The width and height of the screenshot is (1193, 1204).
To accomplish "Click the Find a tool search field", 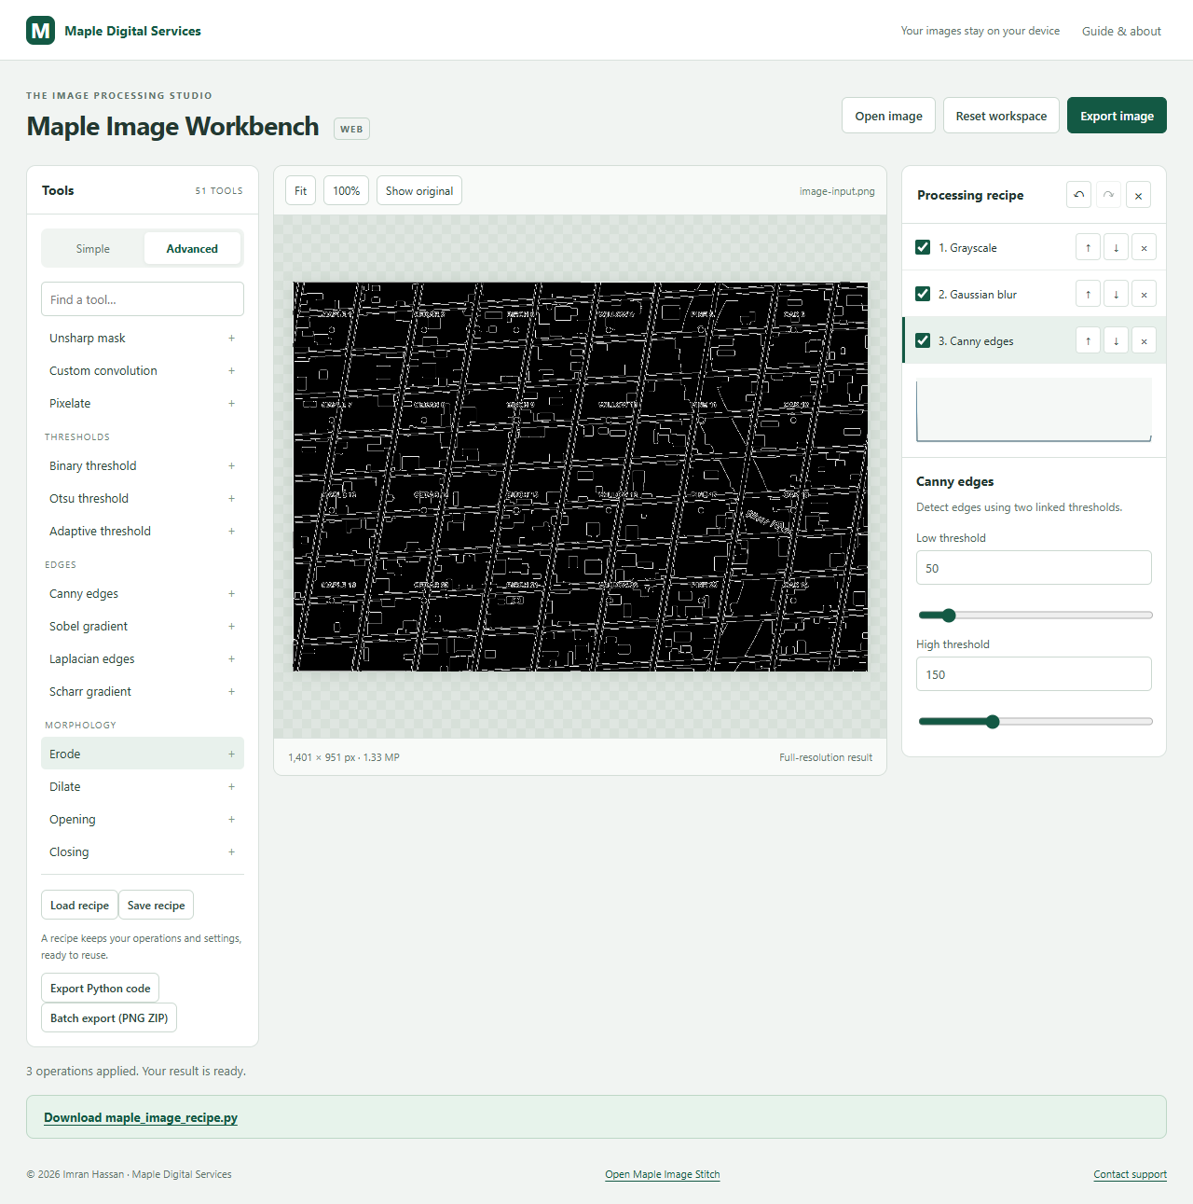I will coord(143,299).
